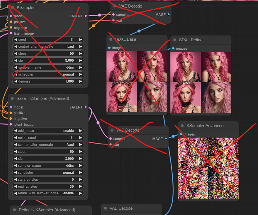Toggle add_noise enable option in Base KSampler
The image size is (258, 215).
[48, 131]
